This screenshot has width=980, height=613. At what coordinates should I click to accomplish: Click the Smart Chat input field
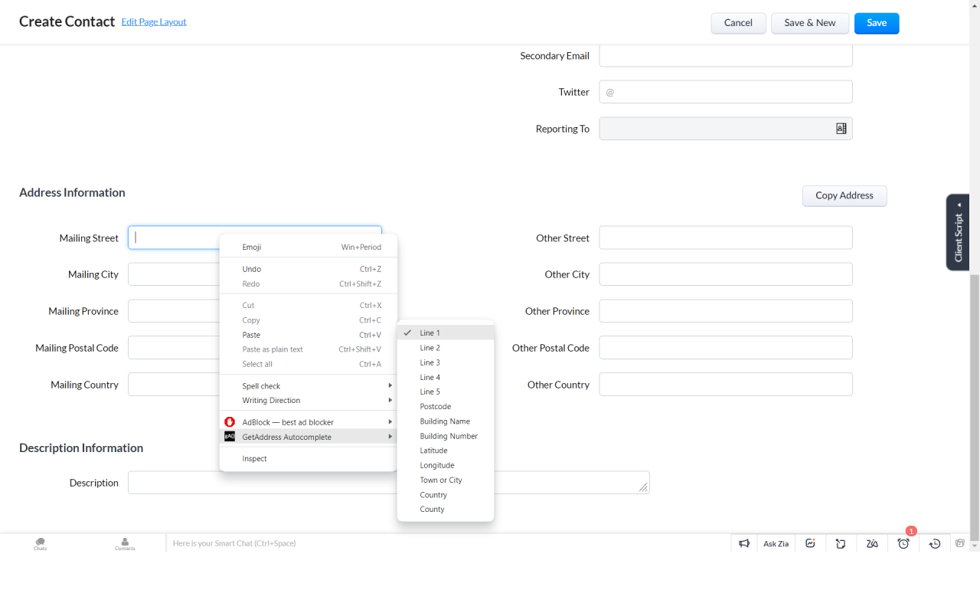coord(306,543)
